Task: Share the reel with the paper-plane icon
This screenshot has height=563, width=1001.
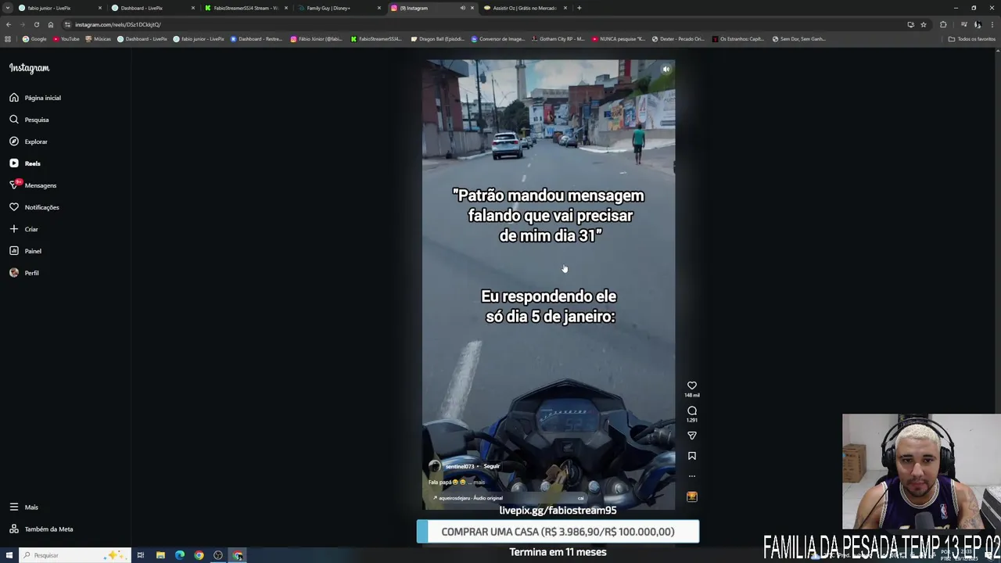Action: point(692,436)
